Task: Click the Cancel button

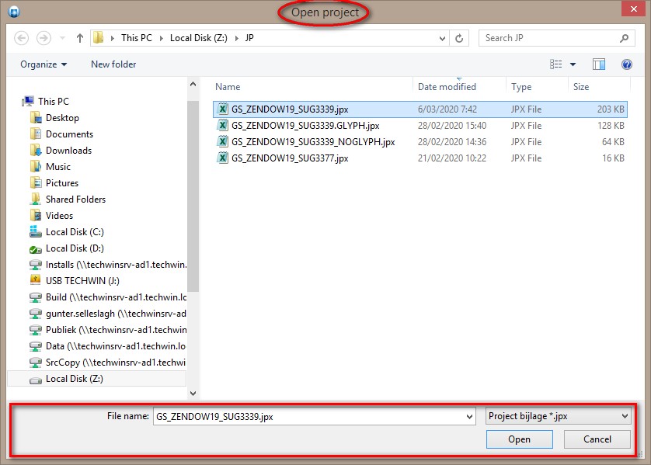Action: pos(597,439)
